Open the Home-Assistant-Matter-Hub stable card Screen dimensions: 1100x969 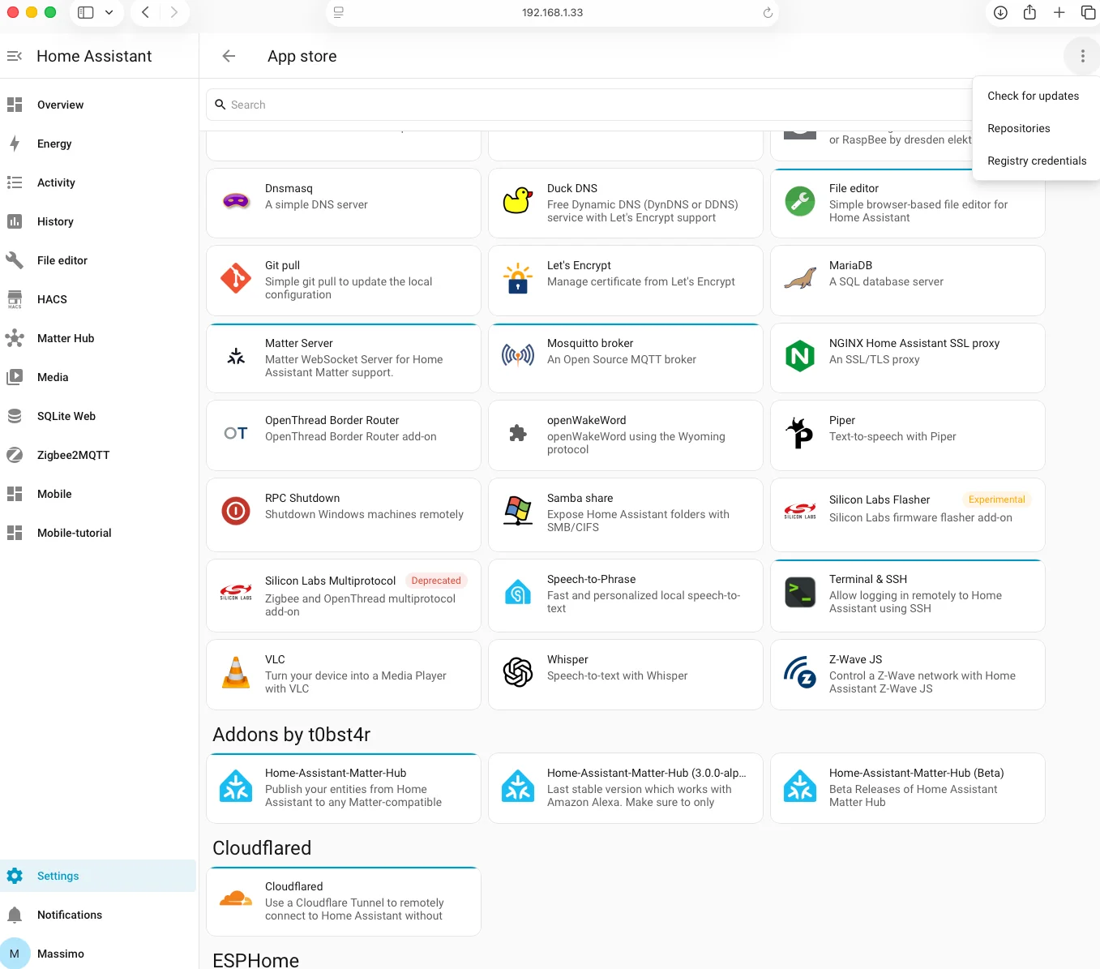coord(344,788)
